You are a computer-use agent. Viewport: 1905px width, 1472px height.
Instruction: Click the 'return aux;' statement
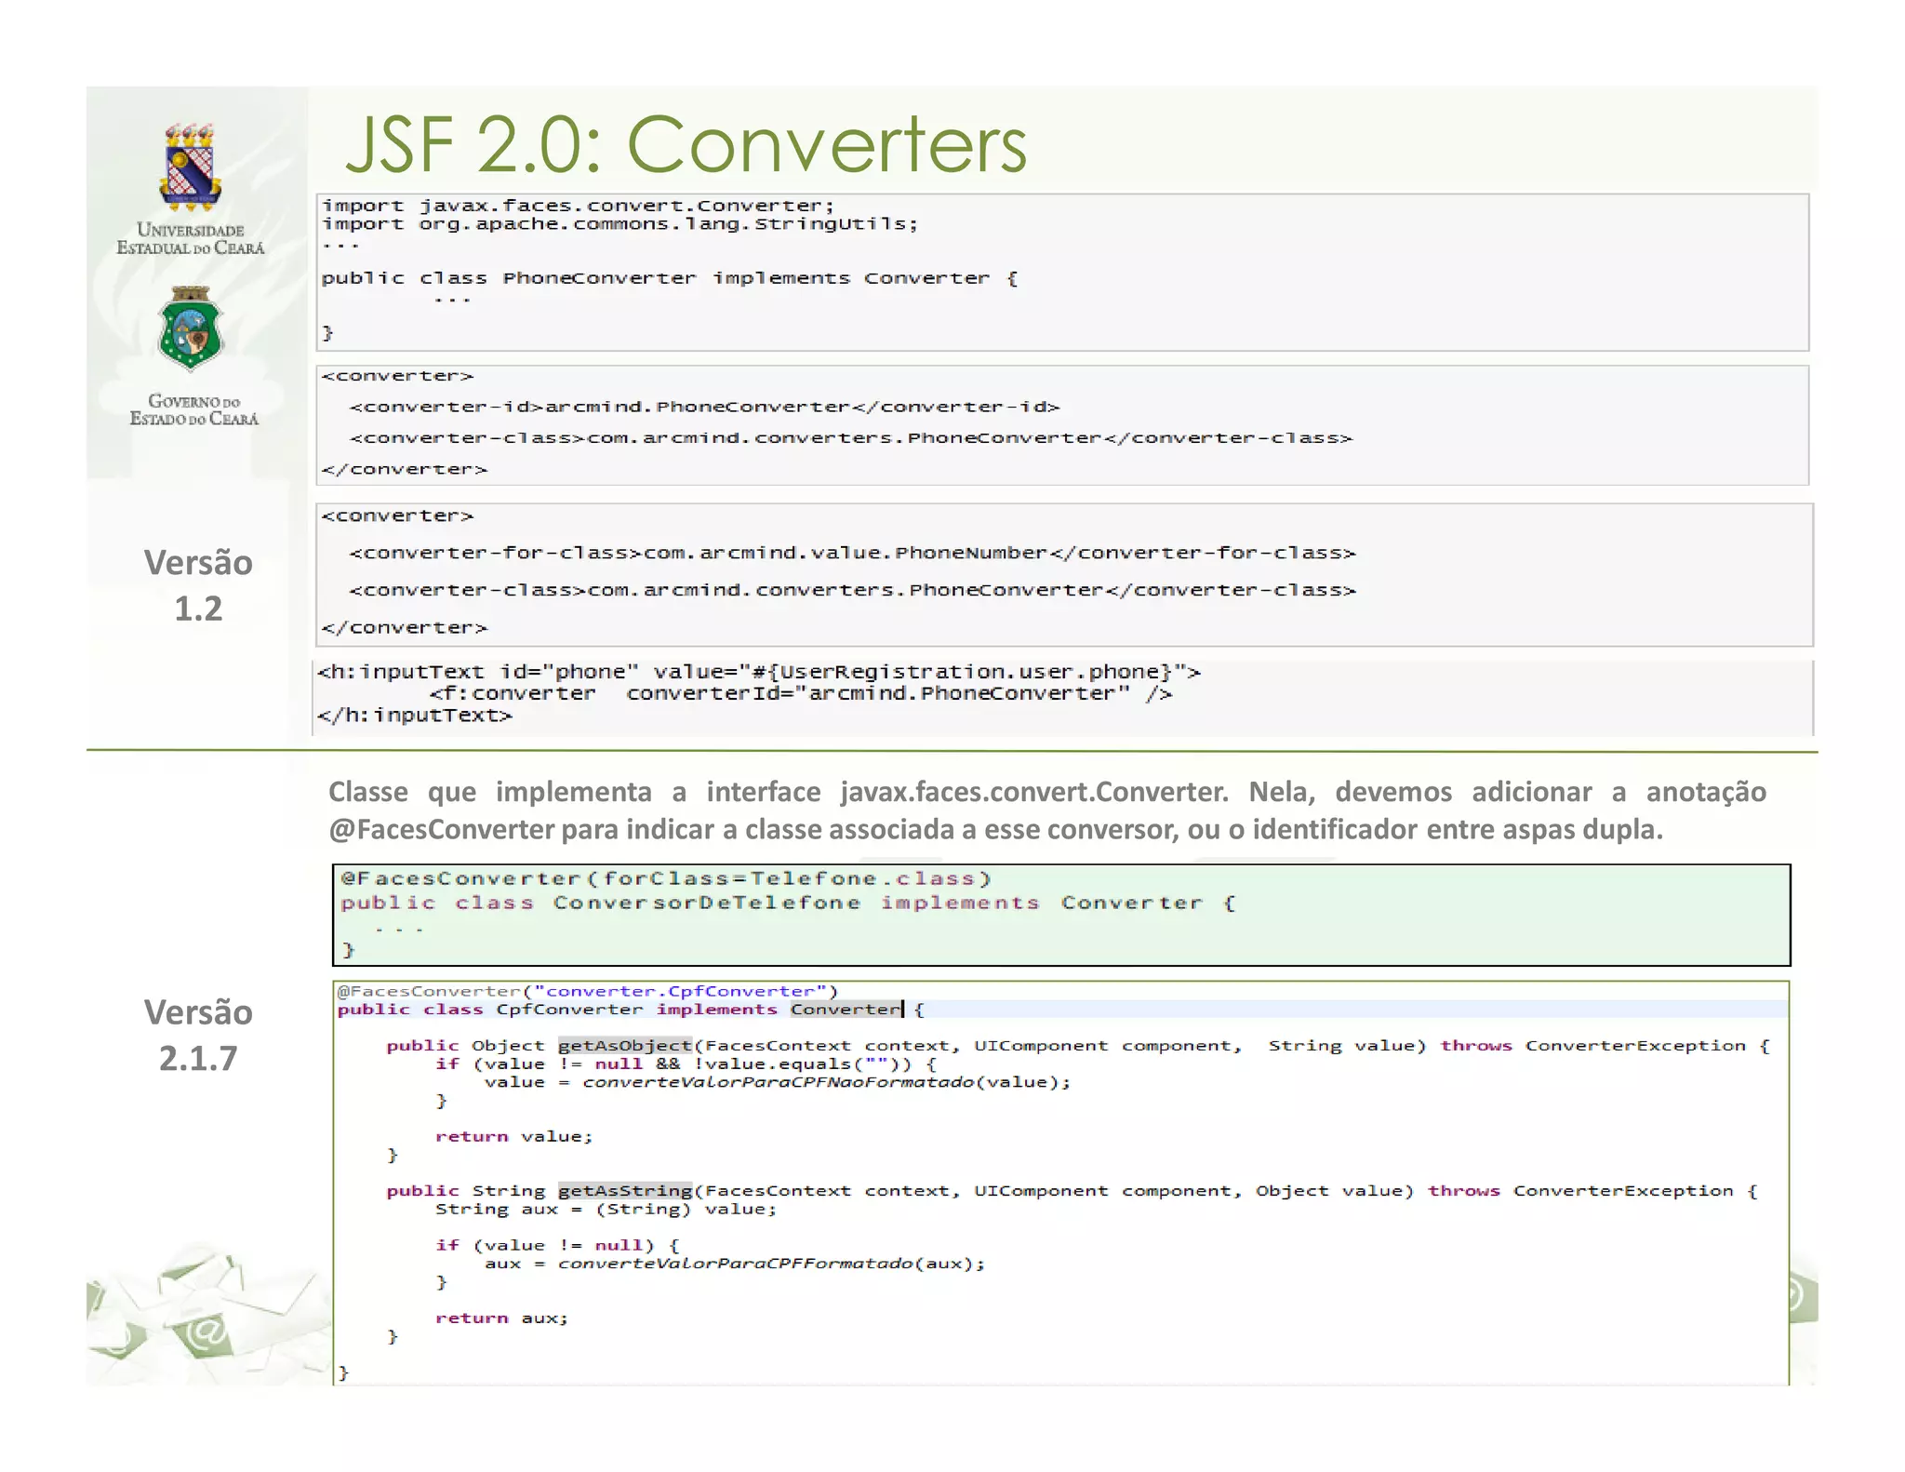click(x=501, y=1318)
